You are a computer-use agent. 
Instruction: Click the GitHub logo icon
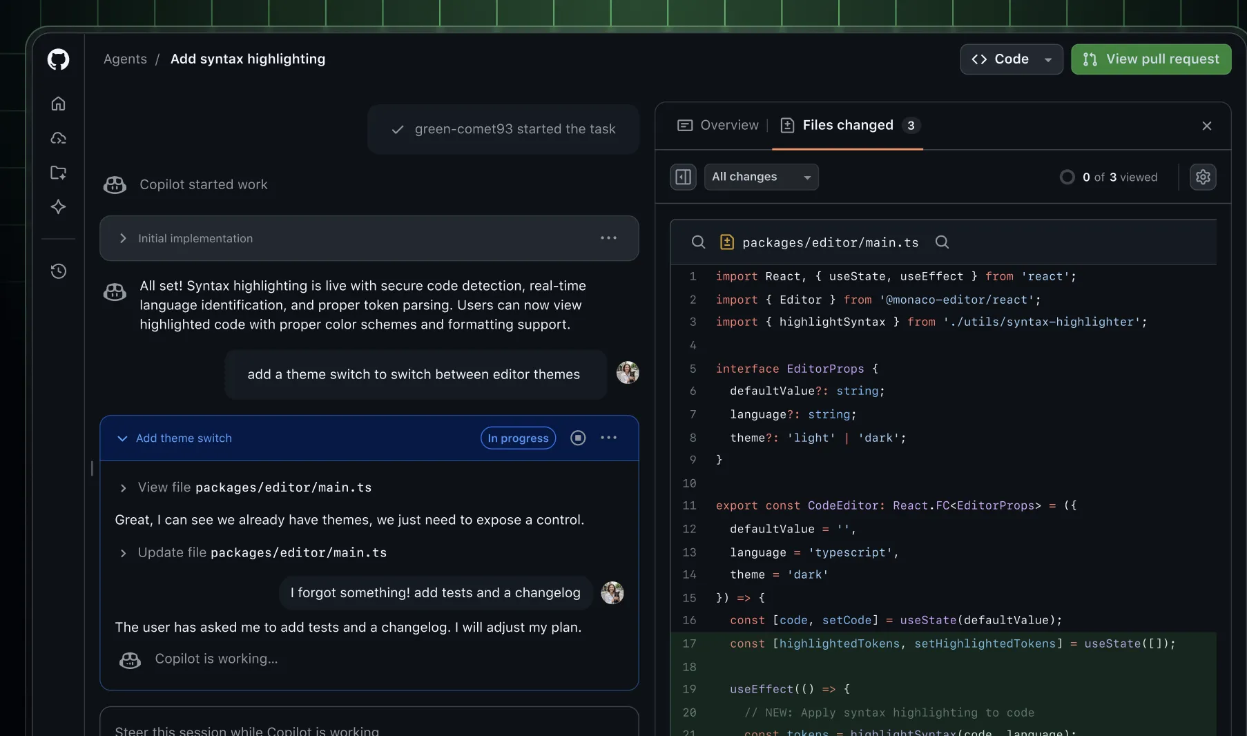click(58, 59)
